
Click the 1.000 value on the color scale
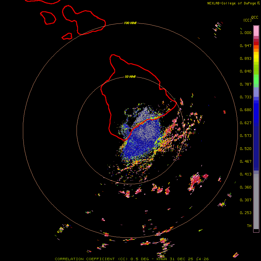pos(246,32)
